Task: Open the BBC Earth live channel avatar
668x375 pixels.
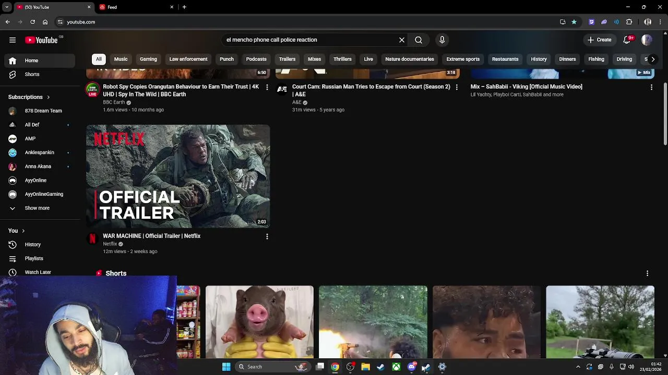Action: click(92, 89)
